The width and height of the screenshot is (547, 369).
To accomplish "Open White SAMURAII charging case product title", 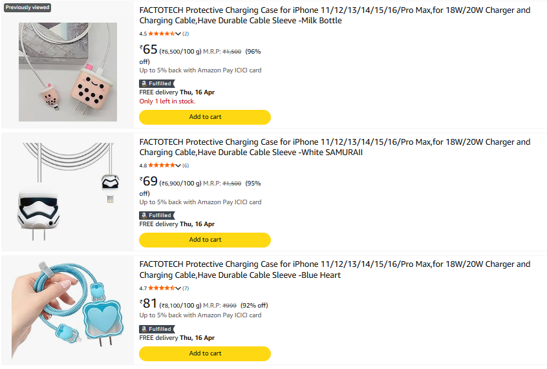I will coord(334,147).
